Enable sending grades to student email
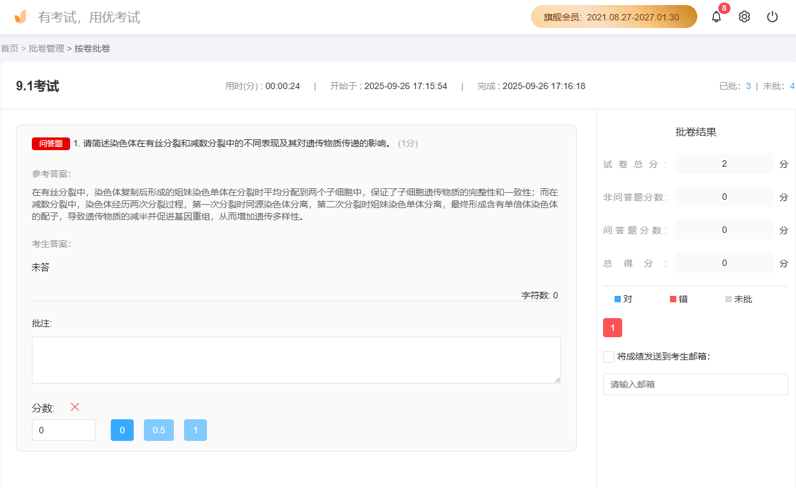This screenshot has width=796, height=488. (608, 357)
